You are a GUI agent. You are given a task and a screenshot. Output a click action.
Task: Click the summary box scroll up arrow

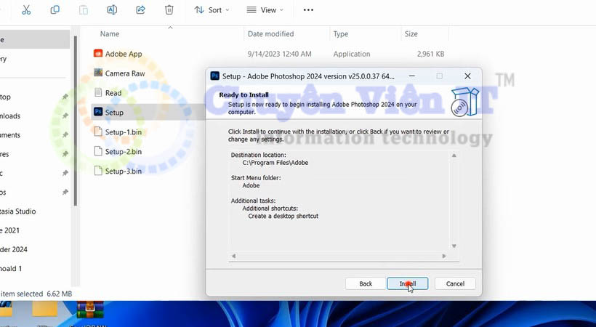454,156
